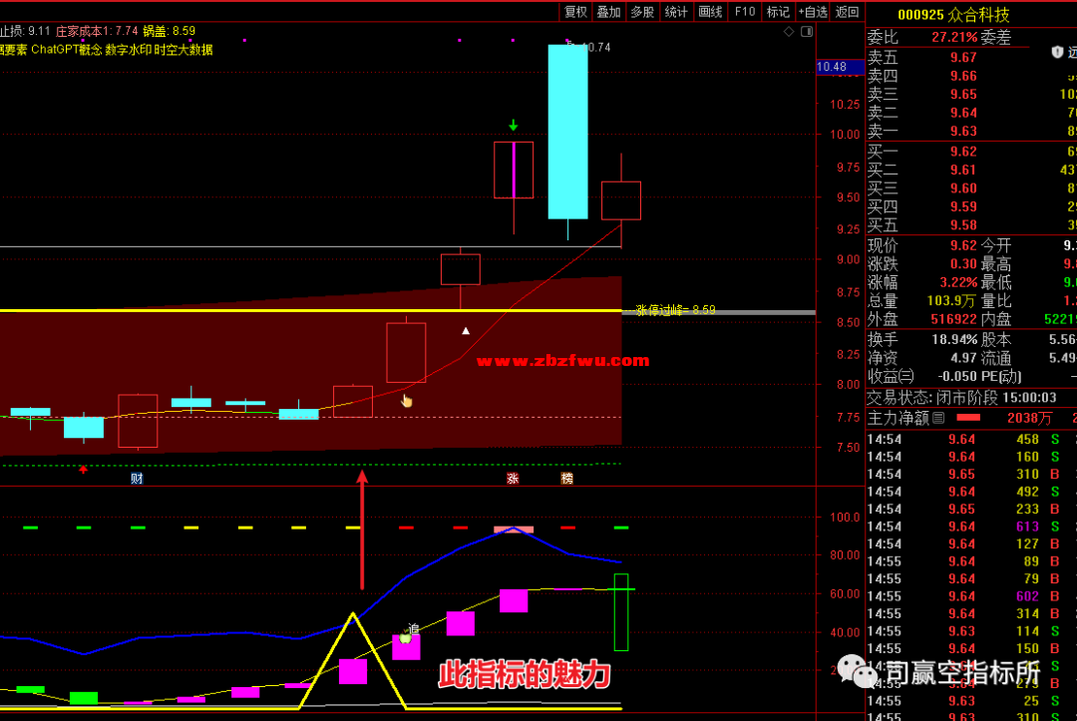Toggle the side panel layout icon
The height and width of the screenshot is (721, 1077).
[x=807, y=32]
